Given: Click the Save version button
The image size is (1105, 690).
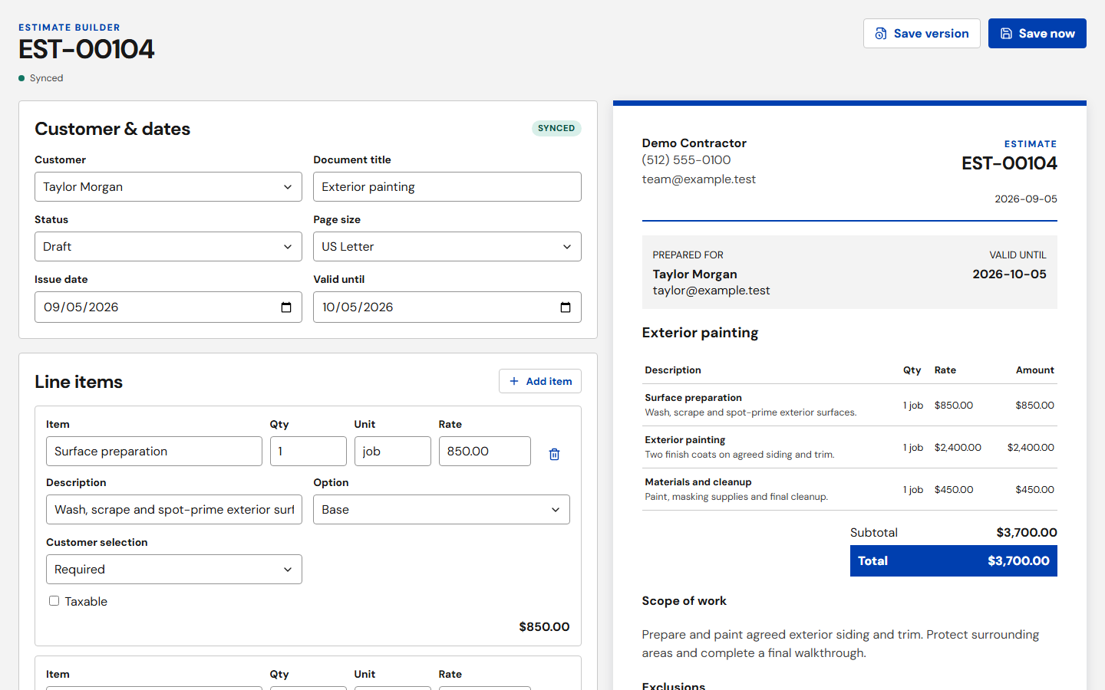Looking at the screenshot, I should 922,34.
